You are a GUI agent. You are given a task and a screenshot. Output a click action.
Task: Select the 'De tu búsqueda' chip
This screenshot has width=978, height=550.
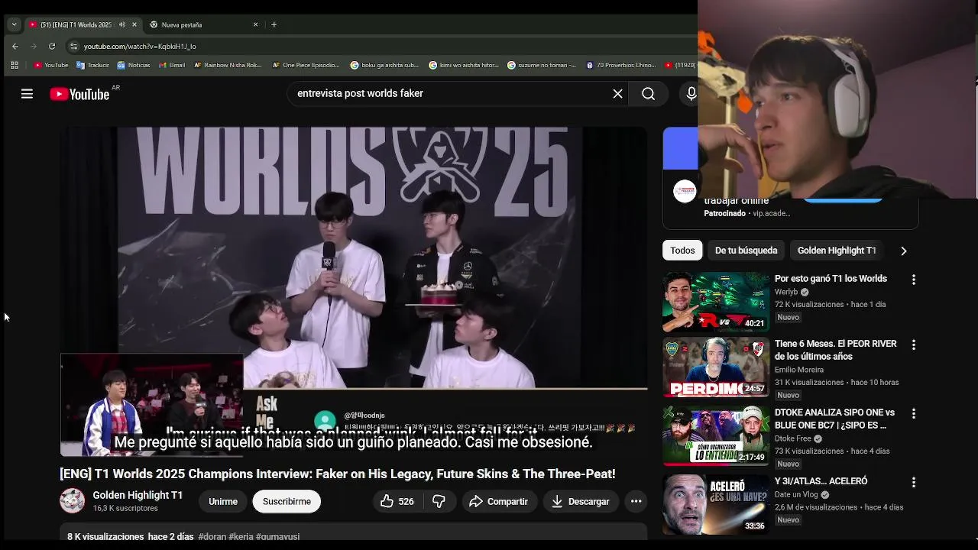[x=746, y=251]
